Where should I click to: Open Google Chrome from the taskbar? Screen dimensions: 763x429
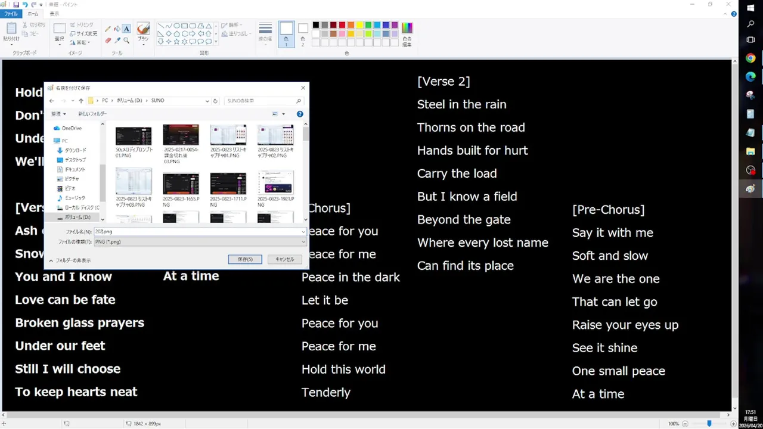[x=750, y=58]
